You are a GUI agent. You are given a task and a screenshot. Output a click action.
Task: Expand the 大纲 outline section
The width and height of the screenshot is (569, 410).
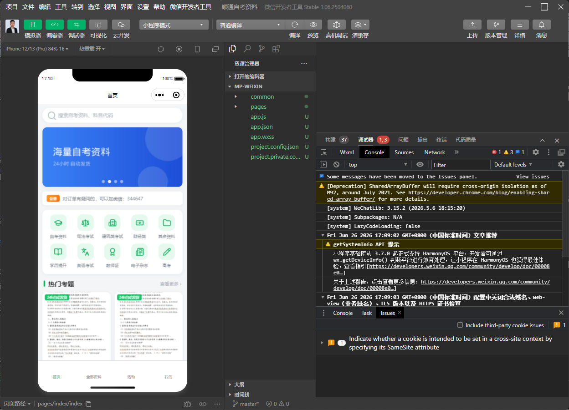[271, 385]
